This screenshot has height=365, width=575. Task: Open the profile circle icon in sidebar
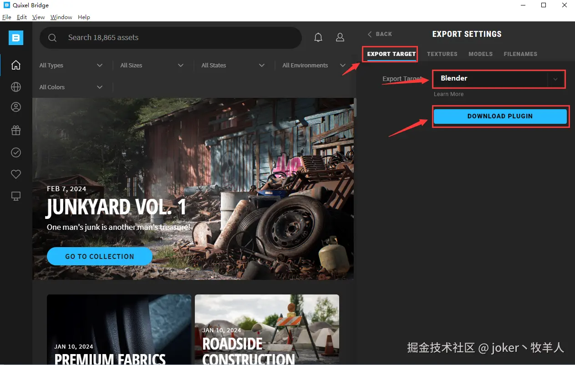pos(16,107)
